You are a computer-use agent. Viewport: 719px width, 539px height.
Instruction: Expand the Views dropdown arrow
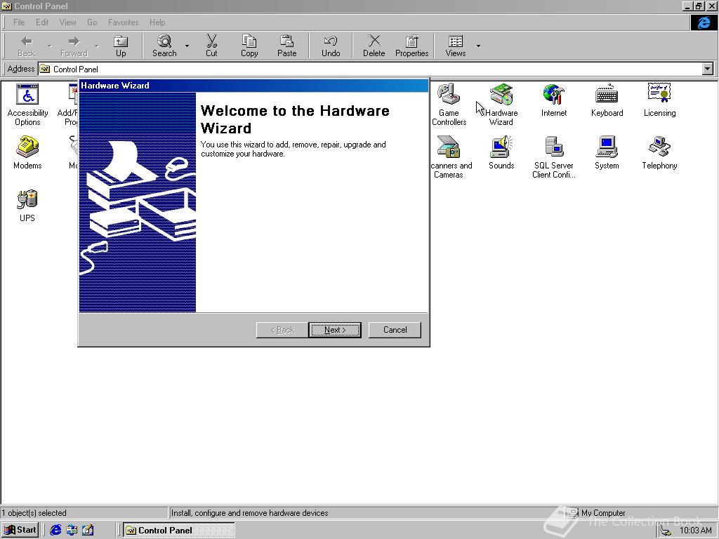pos(478,46)
